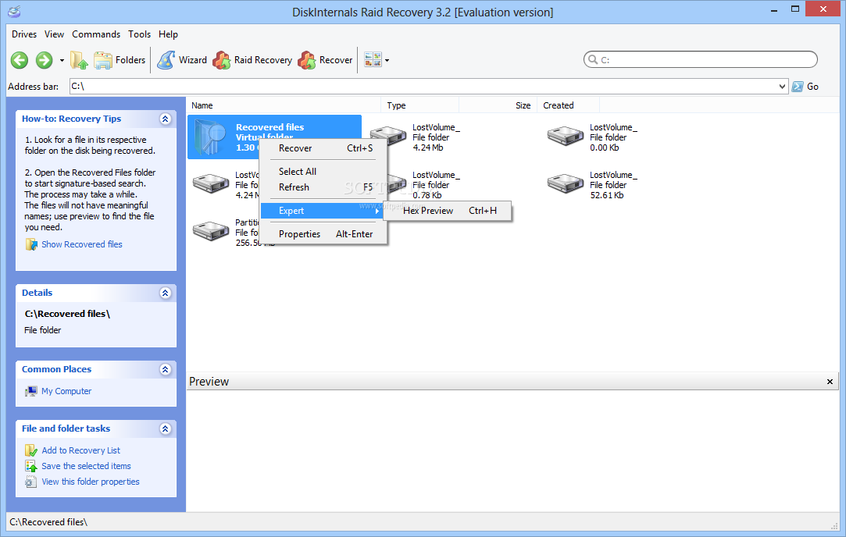Viewport: 846px width, 537px height.
Task: Select the Partition drive icon in the third row
Action: click(x=211, y=232)
